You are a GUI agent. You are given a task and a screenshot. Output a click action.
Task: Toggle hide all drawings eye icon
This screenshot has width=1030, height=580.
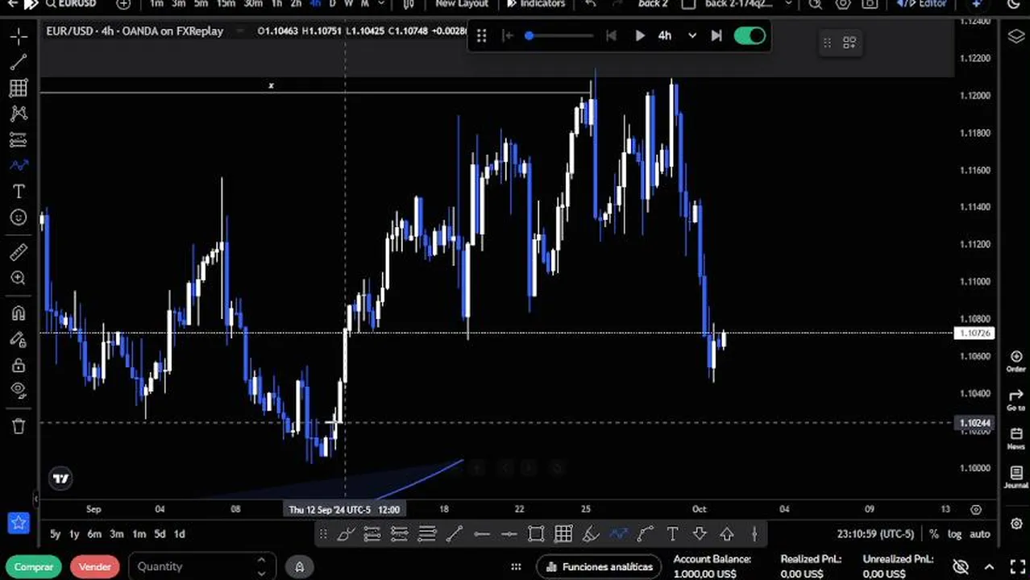[19, 391]
